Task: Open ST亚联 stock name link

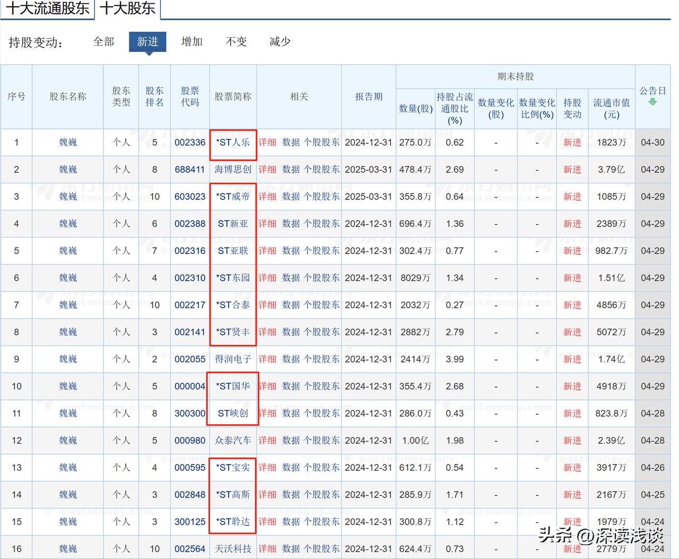Action: [x=233, y=250]
